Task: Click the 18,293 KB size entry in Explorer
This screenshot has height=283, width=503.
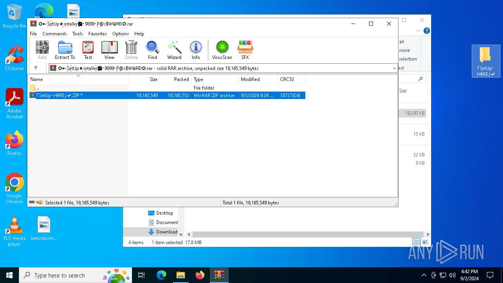Action: pyautogui.click(x=415, y=113)
